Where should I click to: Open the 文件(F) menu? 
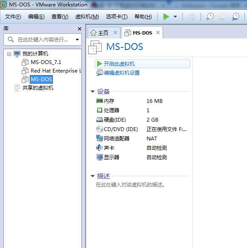[x=13, y=17]
